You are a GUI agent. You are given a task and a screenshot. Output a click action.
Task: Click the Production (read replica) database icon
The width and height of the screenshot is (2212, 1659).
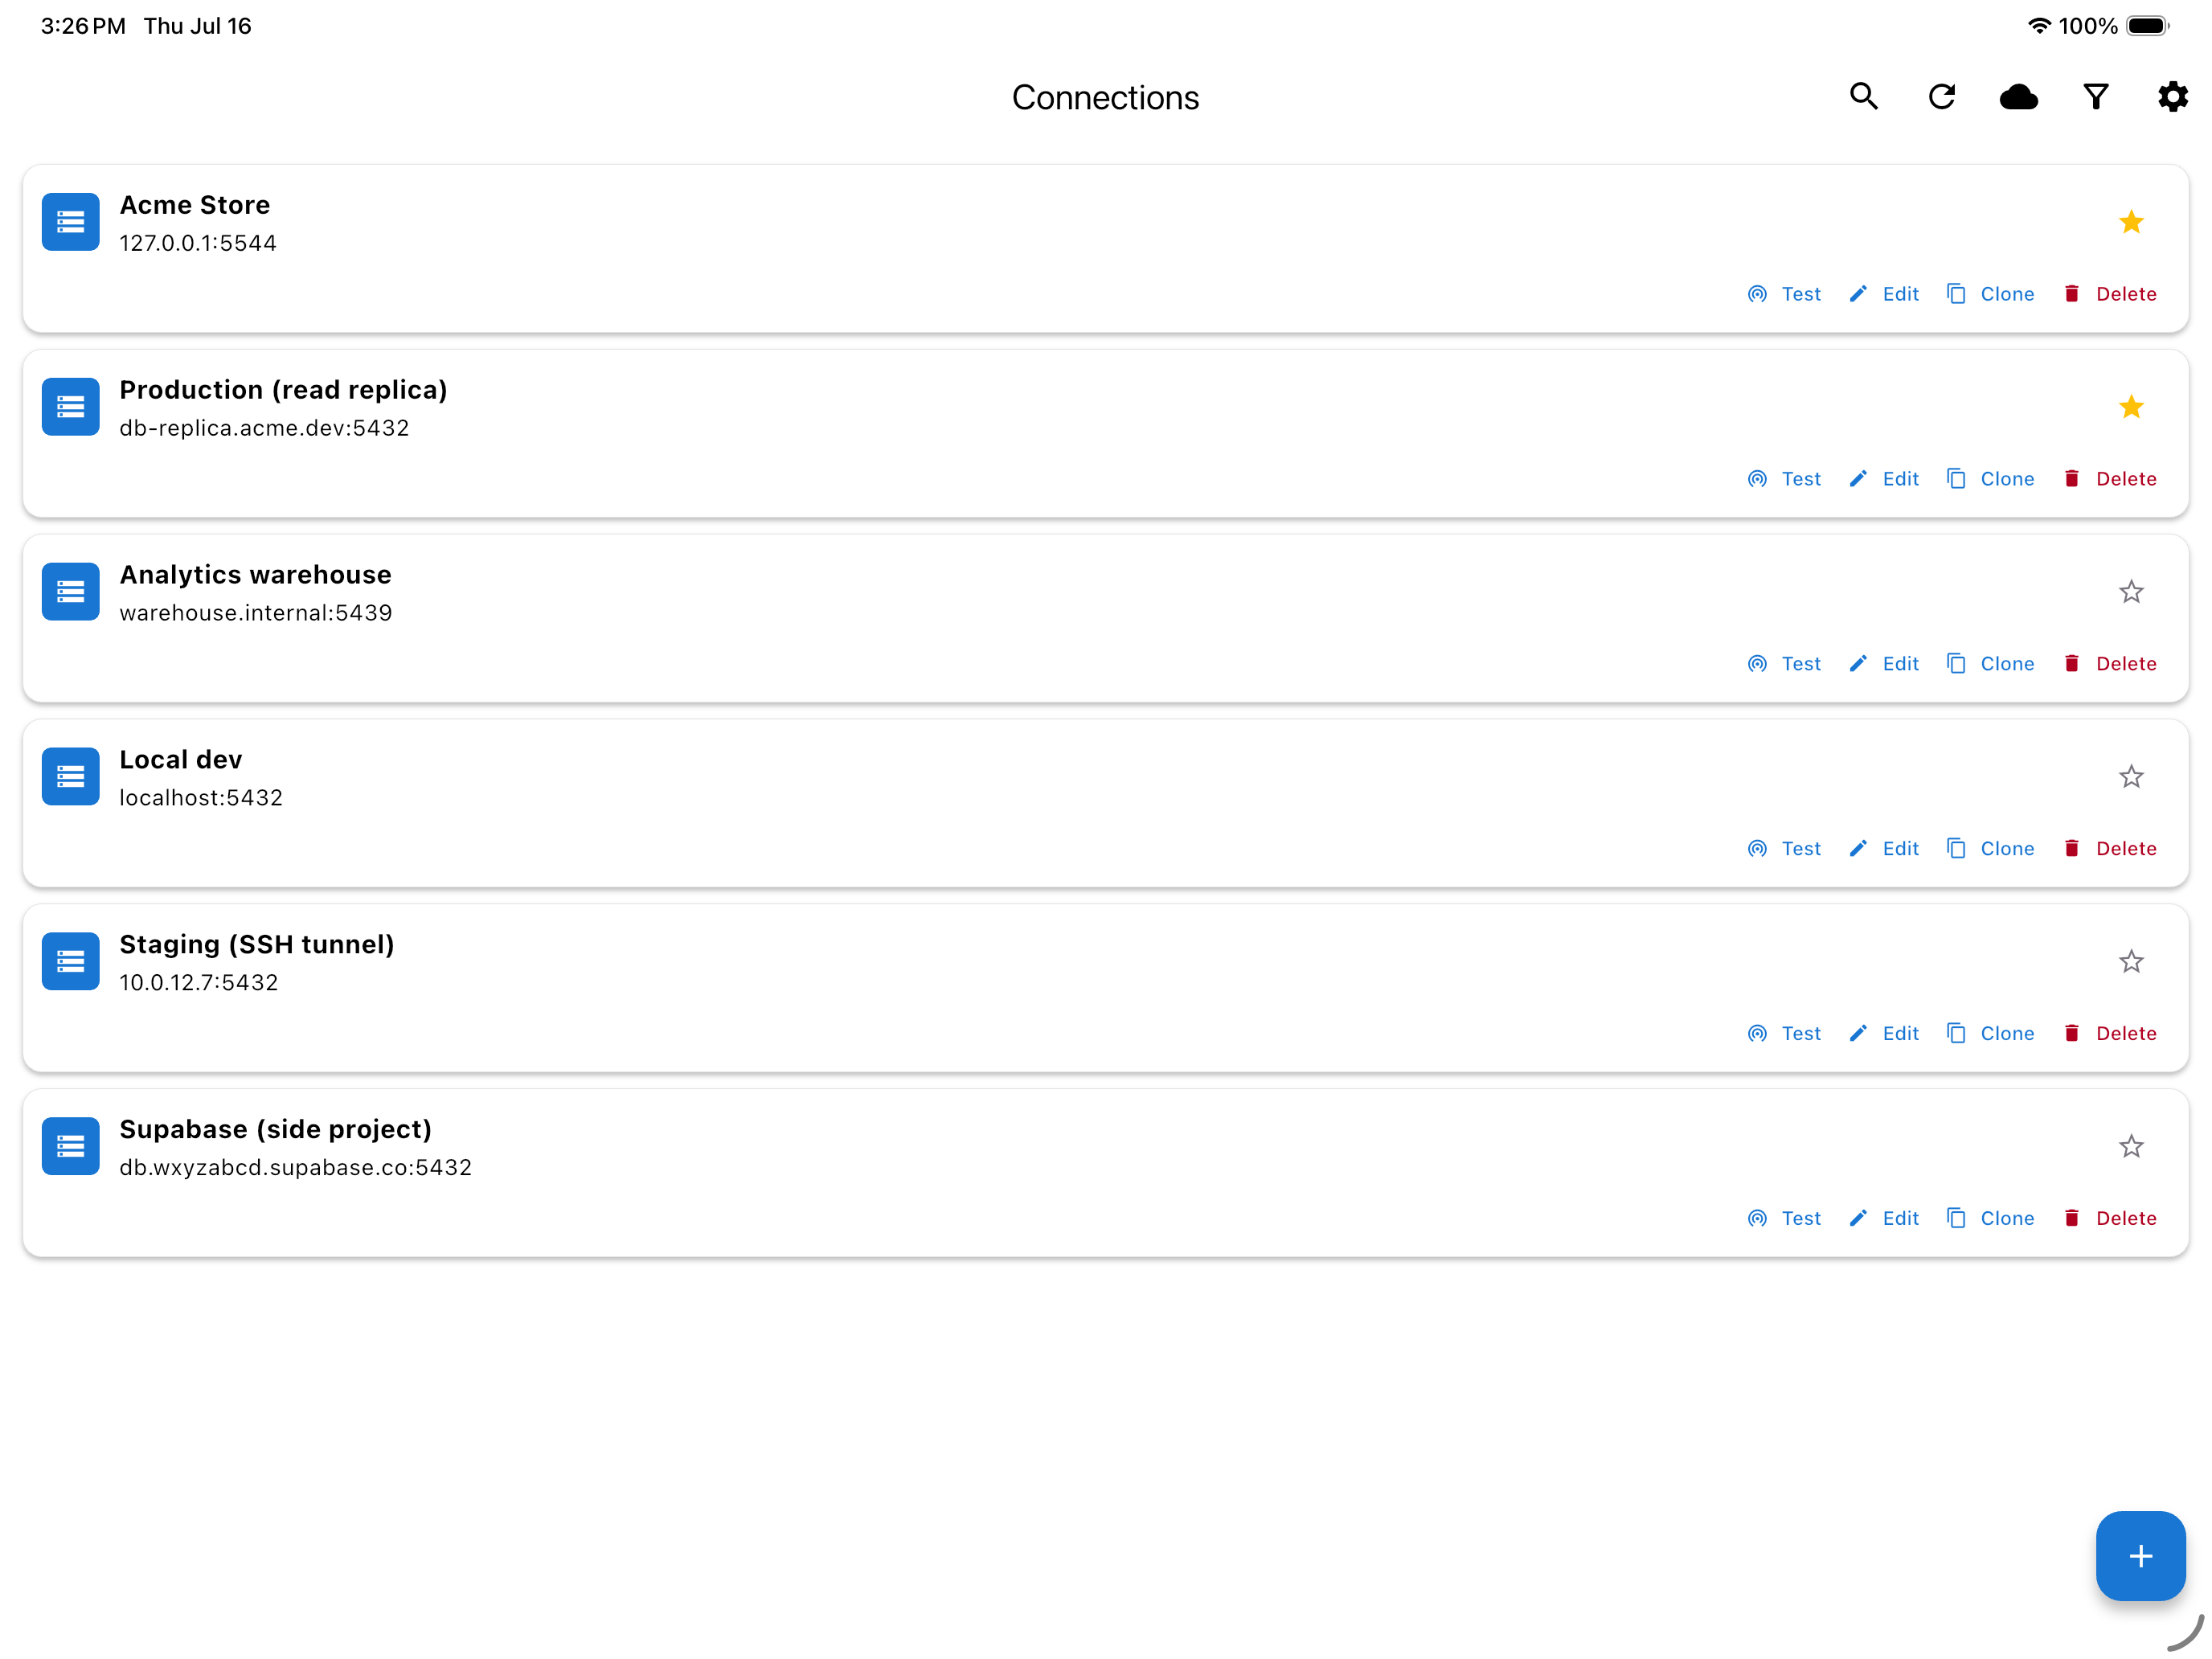point(70,407)
